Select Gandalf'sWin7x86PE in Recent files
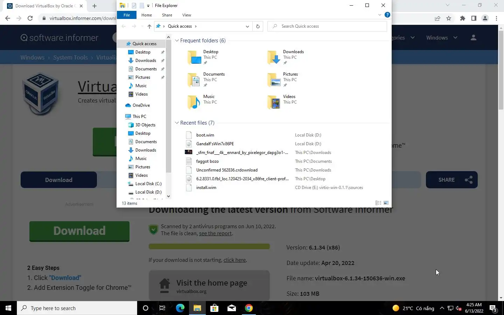Viewport: 504px width, 315px height. 215,144
